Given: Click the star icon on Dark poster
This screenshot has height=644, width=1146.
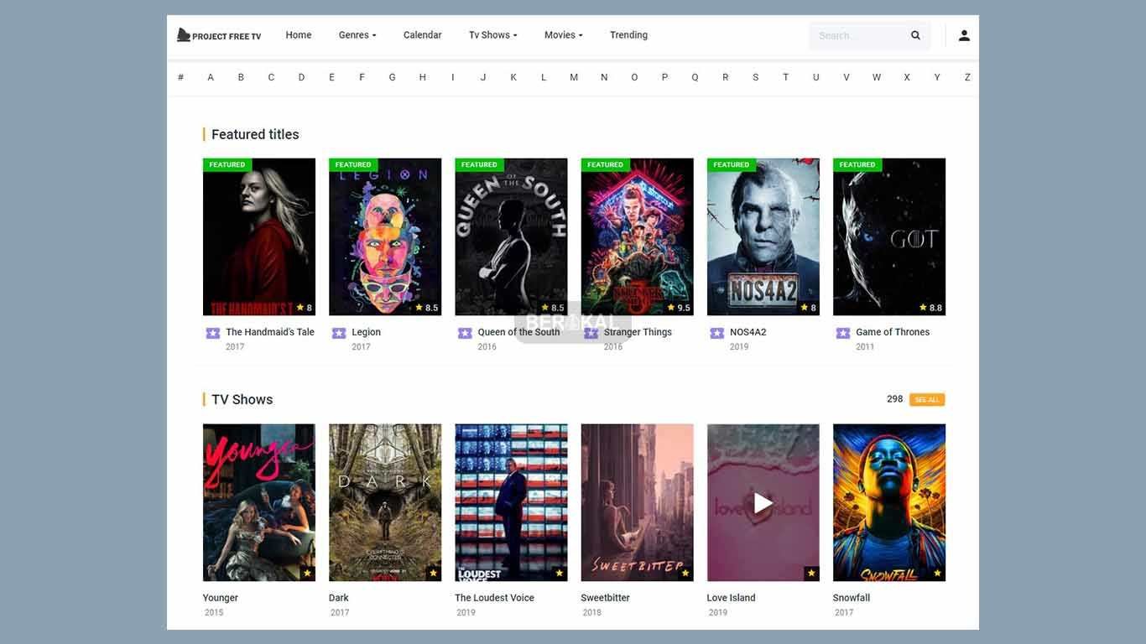Looking at the screenshot, I should click(433, 574).
